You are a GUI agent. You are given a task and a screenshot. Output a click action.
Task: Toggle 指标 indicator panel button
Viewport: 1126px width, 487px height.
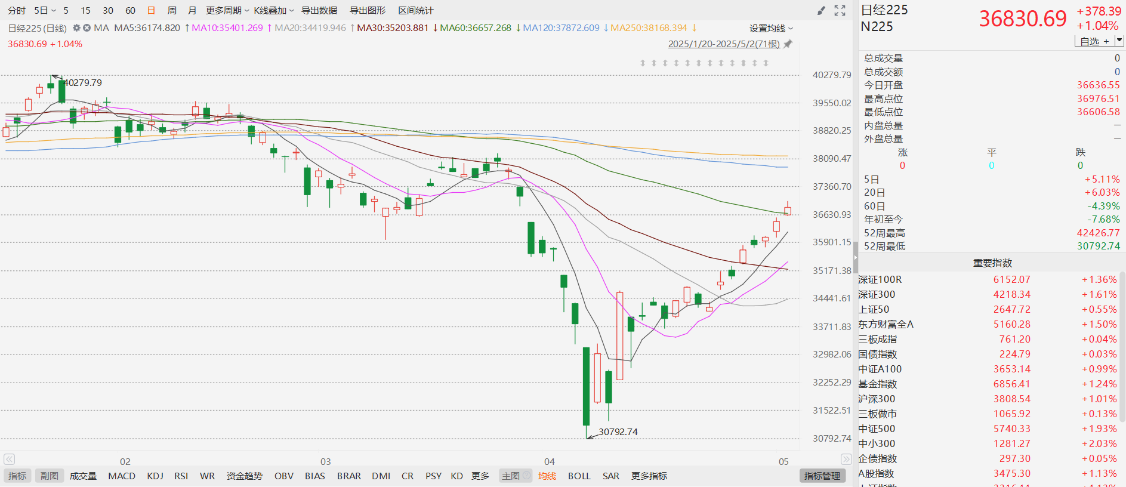point(17,476)
